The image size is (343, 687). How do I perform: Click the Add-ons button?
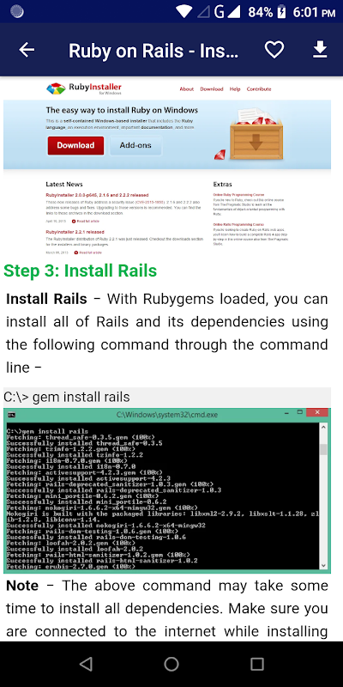(135, 145)
